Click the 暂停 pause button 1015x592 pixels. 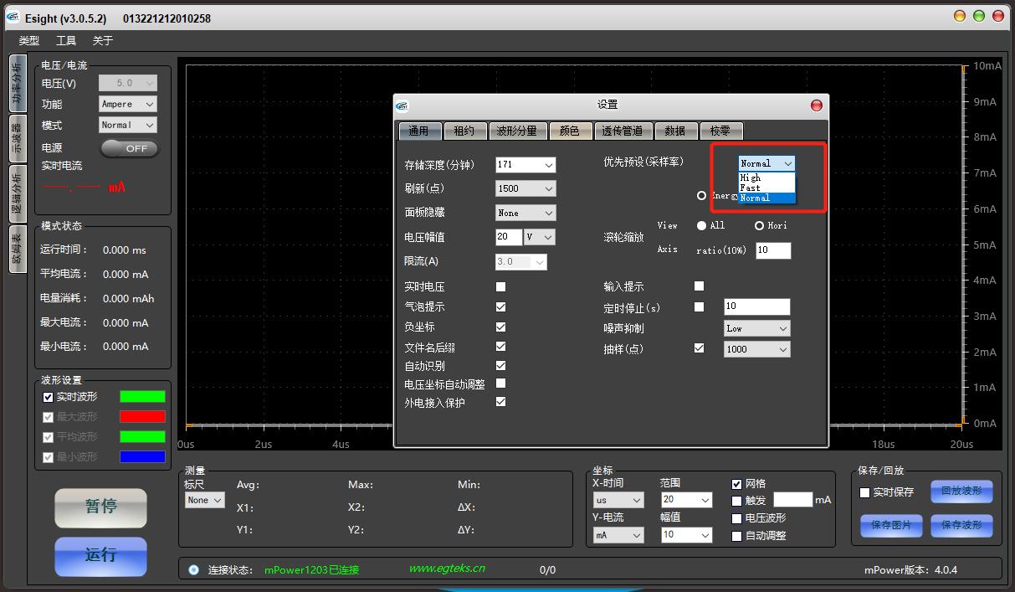[100, 507]
